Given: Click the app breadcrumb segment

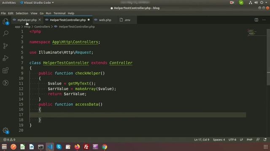Looking at the screenshot, I should [x=17, y=27].
